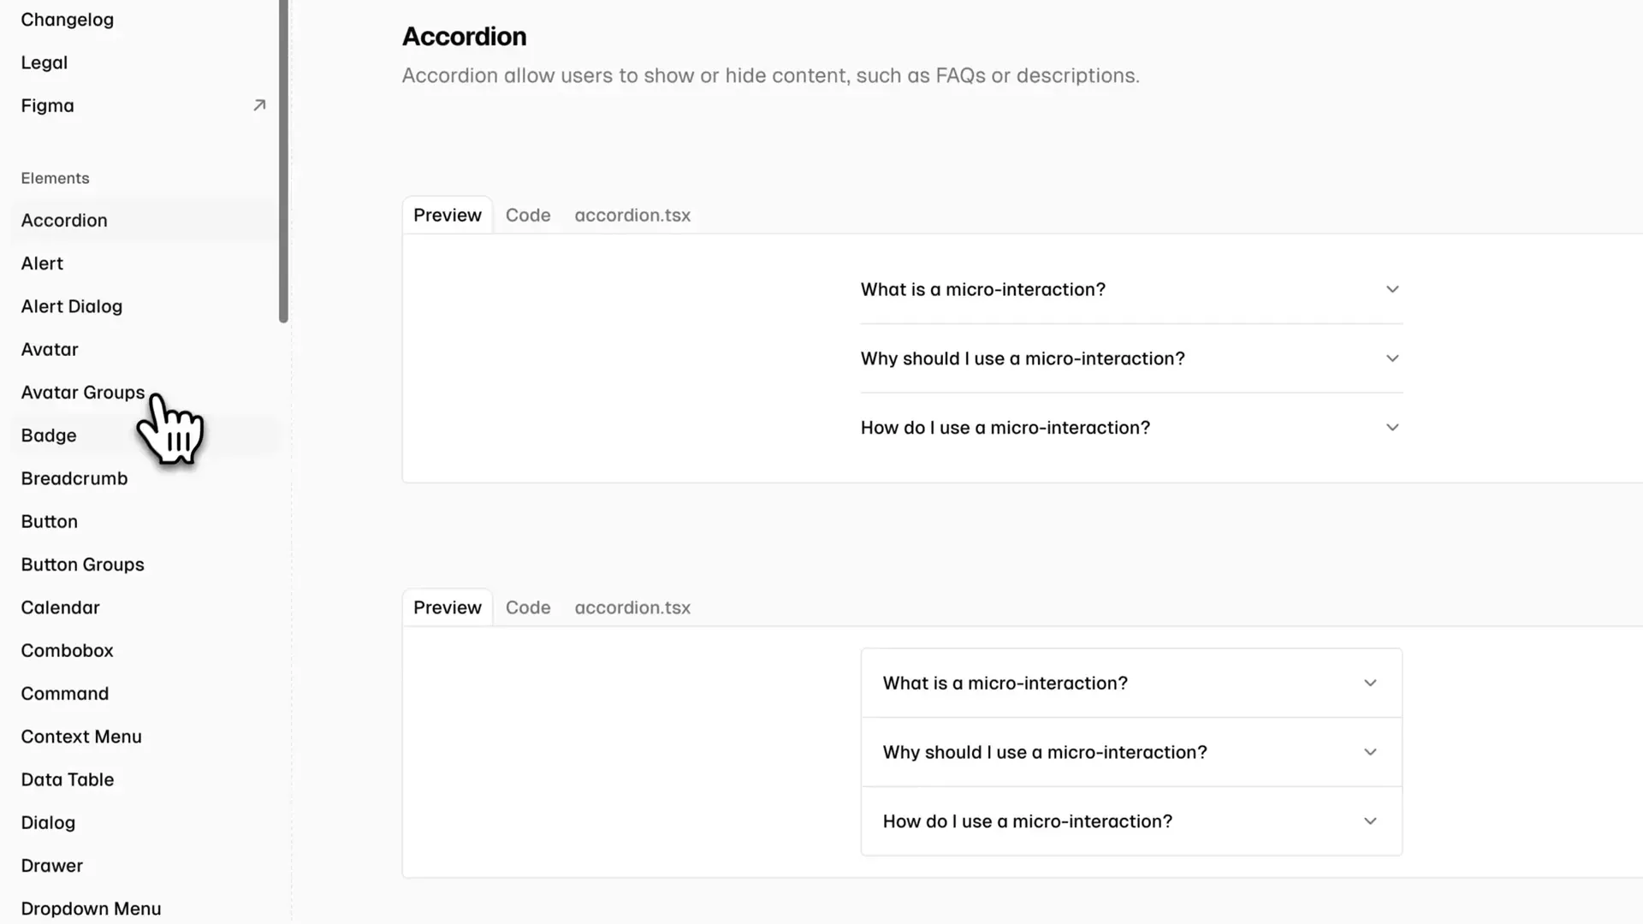Image resolution: width=1643 pixels, height=924 pixels.
Task: Click the Figma external link arrow icon
Action: point(259,105)
